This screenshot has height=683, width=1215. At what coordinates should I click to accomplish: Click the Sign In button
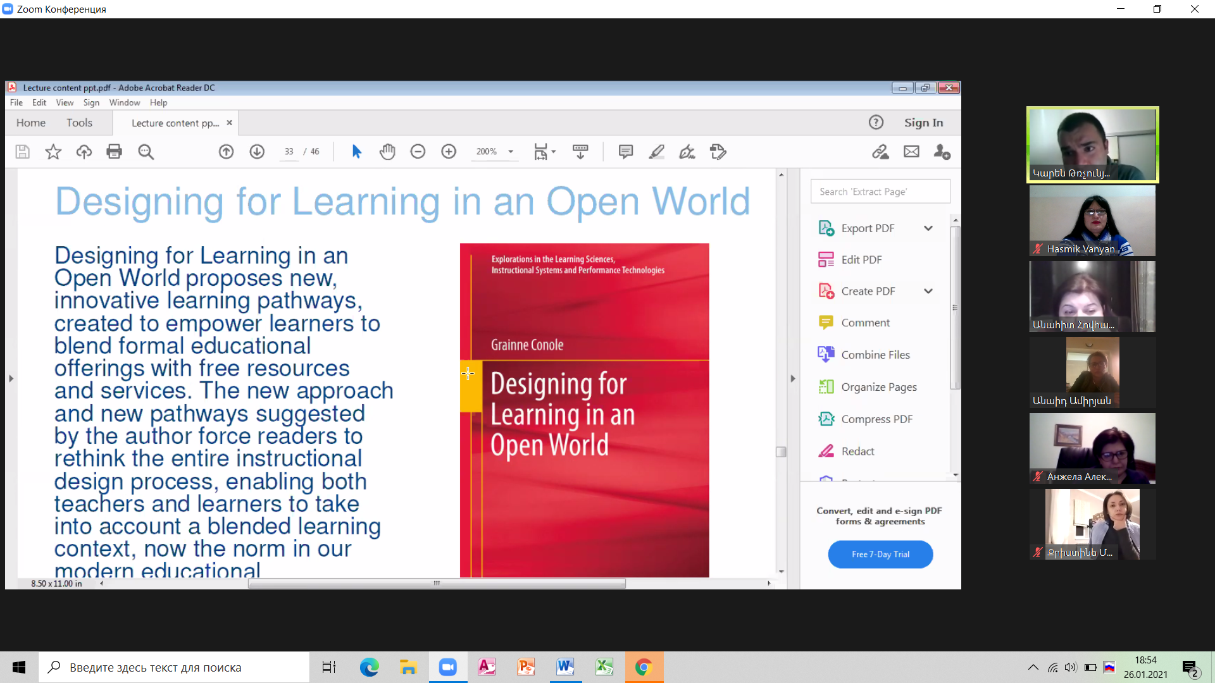click(x=923, y=123)
